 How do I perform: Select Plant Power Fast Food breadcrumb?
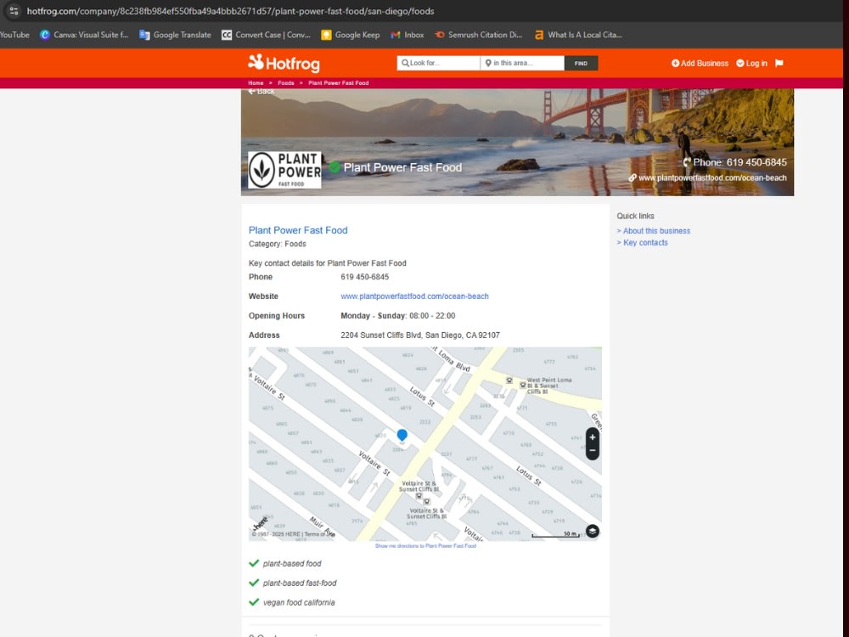(339, 83)
